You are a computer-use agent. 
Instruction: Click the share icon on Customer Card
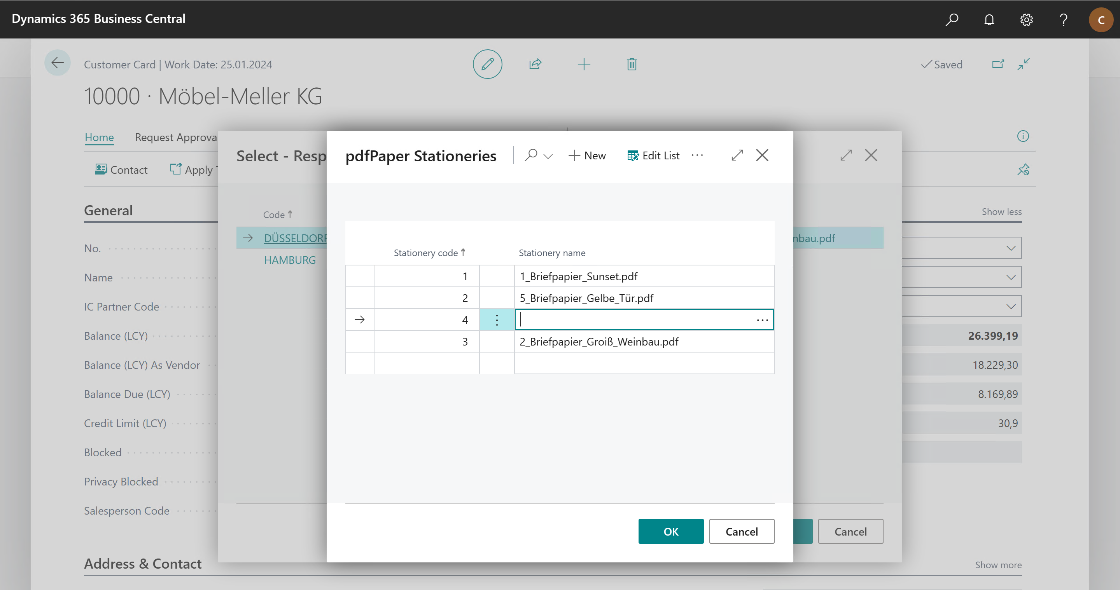[535, 64]
